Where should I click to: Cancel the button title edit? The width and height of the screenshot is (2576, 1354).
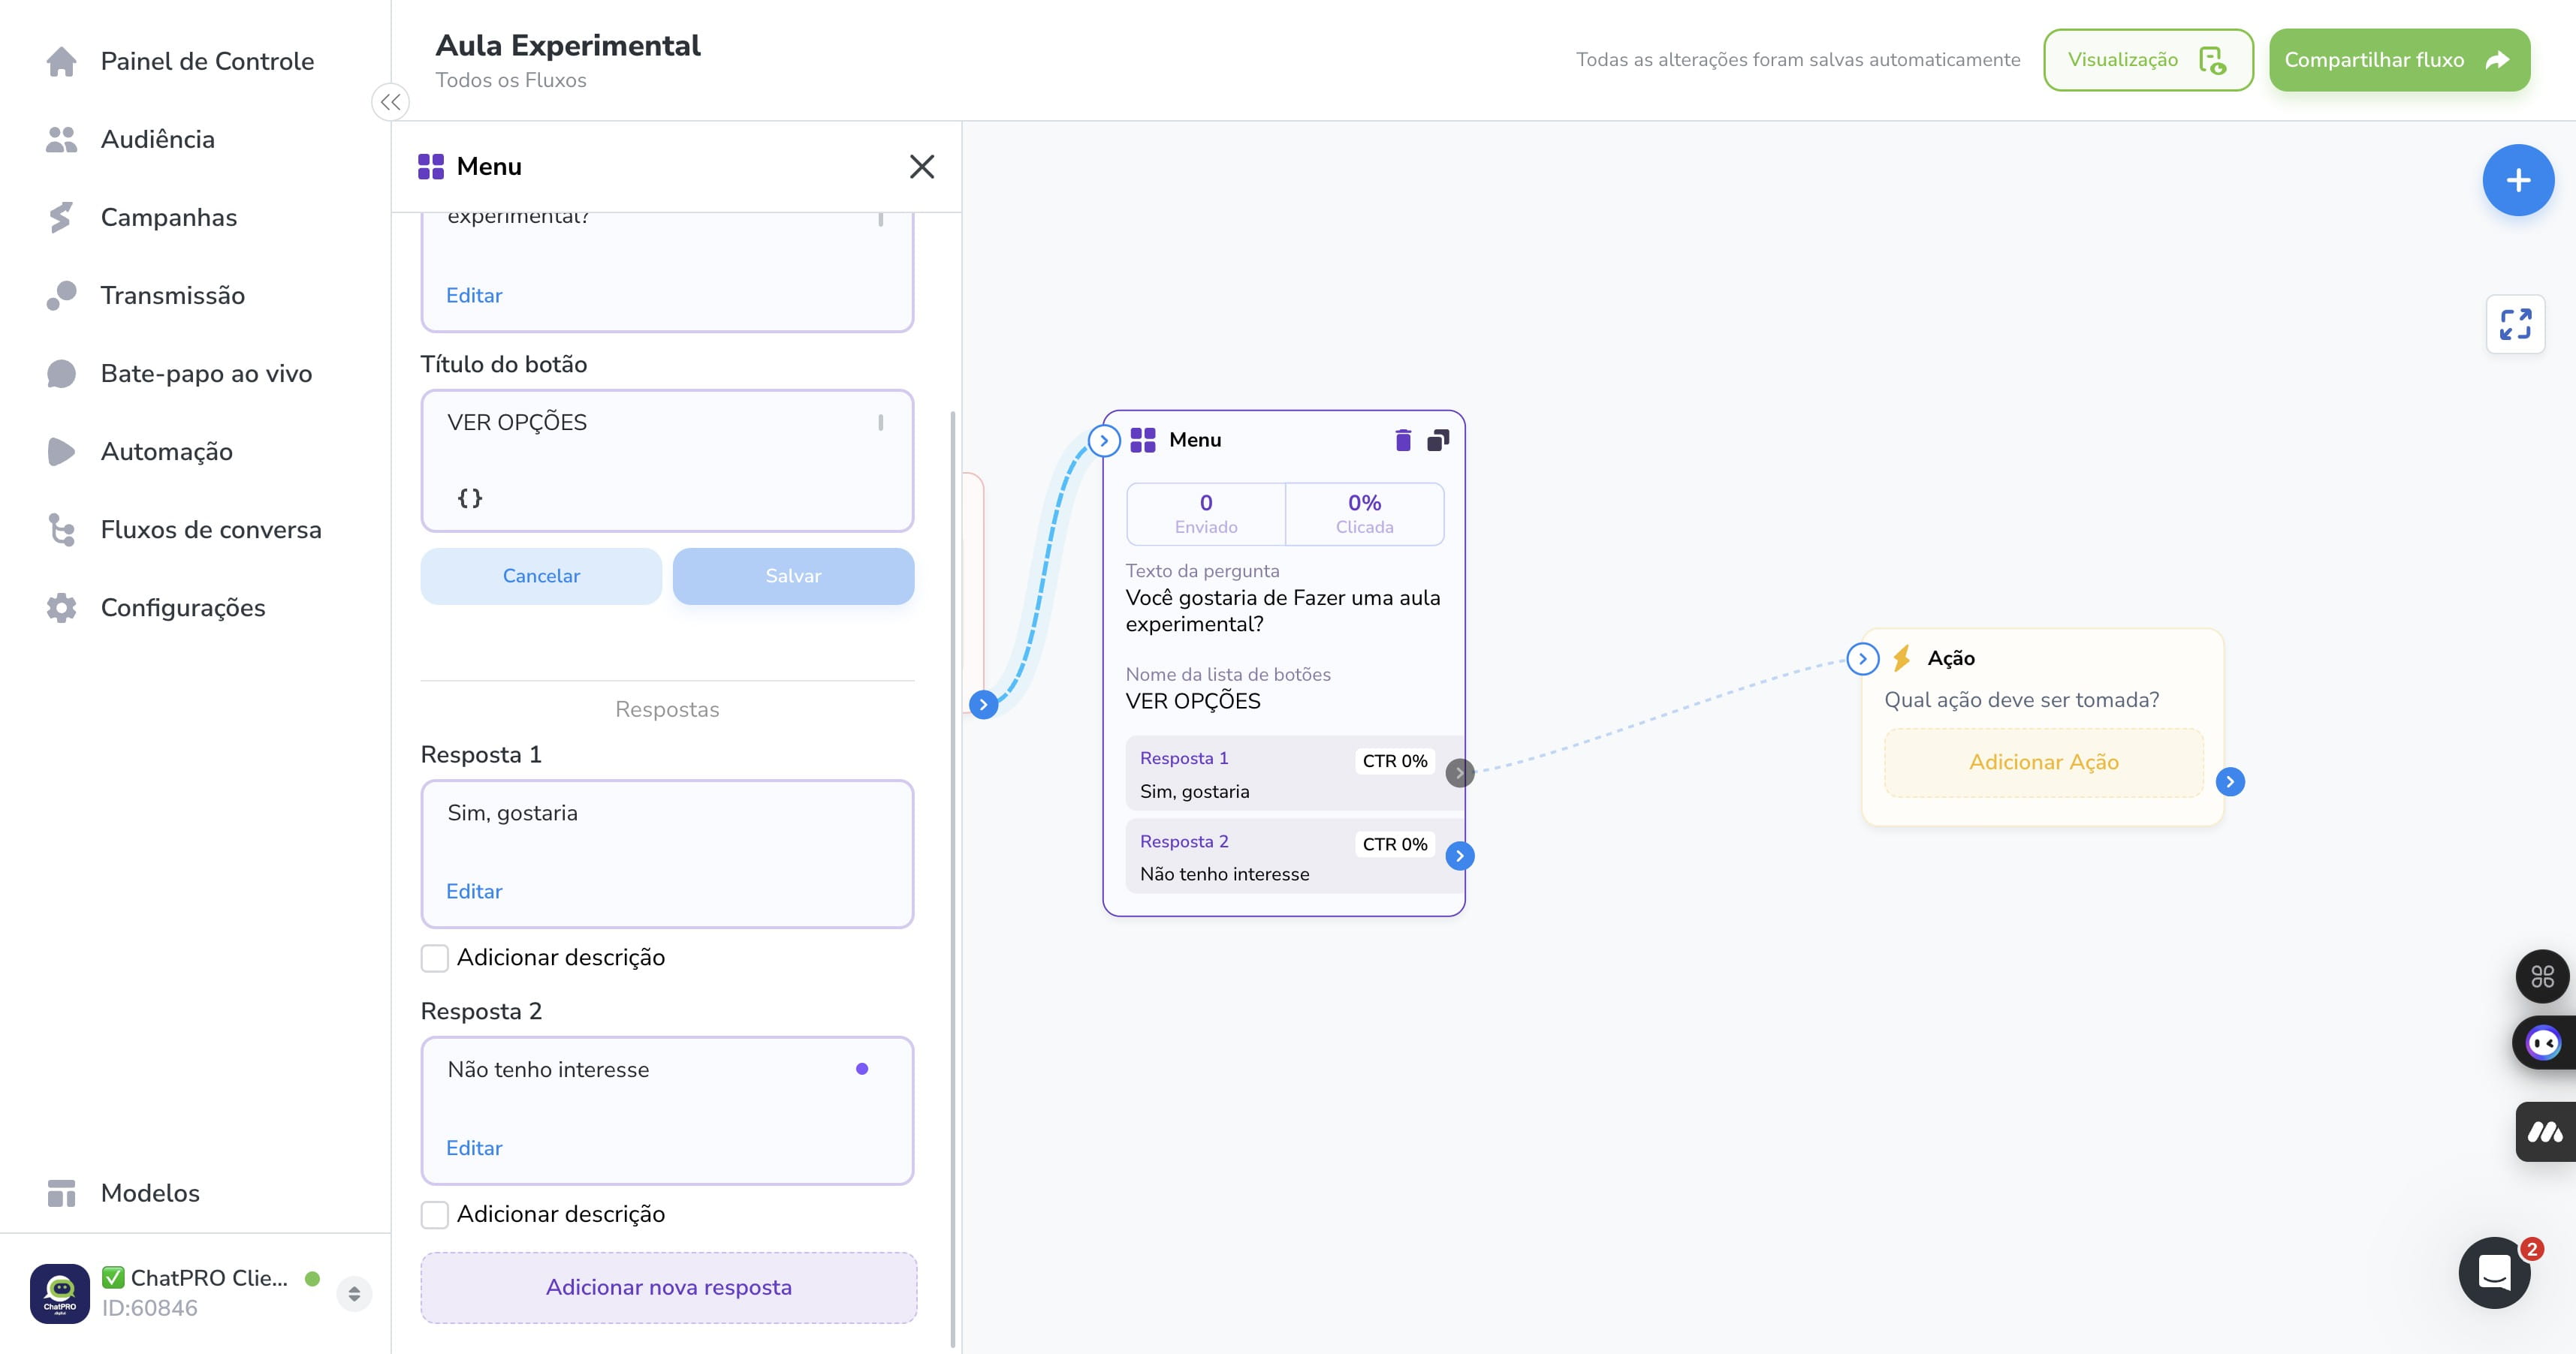[x=541, y=576]
